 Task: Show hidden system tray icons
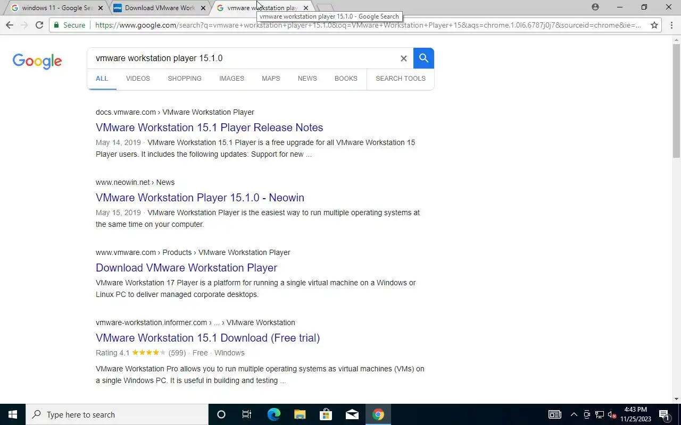[x=574, y=414]
